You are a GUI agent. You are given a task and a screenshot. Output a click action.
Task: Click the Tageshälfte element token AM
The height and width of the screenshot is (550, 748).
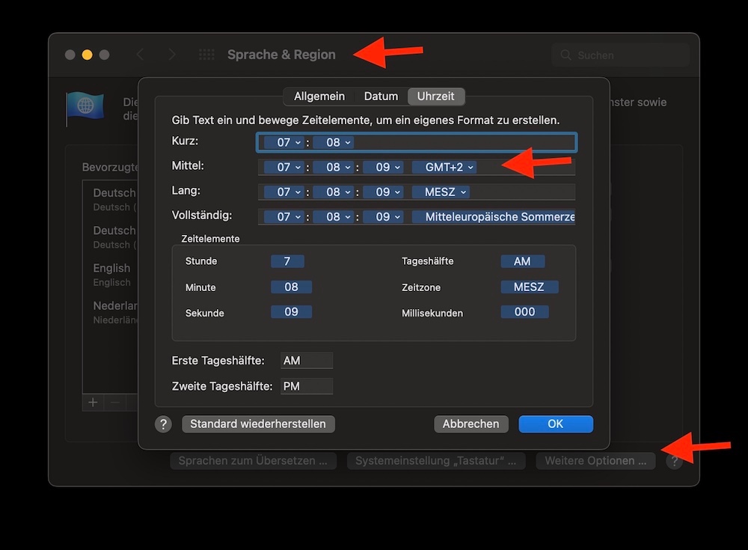522,261
